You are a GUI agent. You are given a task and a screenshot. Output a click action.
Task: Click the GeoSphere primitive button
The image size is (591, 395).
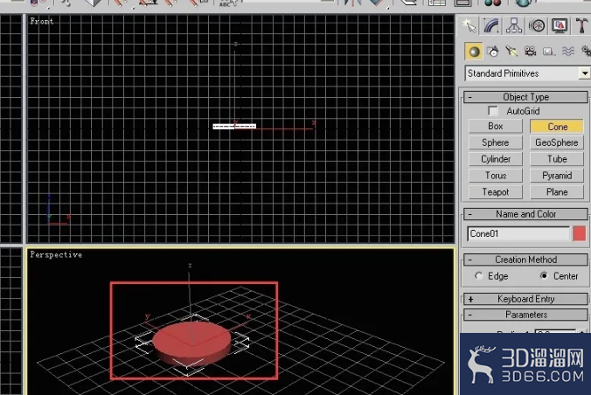(557, 142)
